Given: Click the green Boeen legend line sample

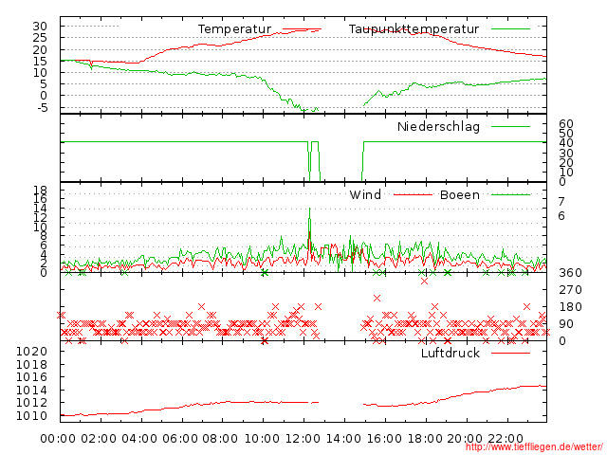Looking at the screenshot, I should click(510, 194).
